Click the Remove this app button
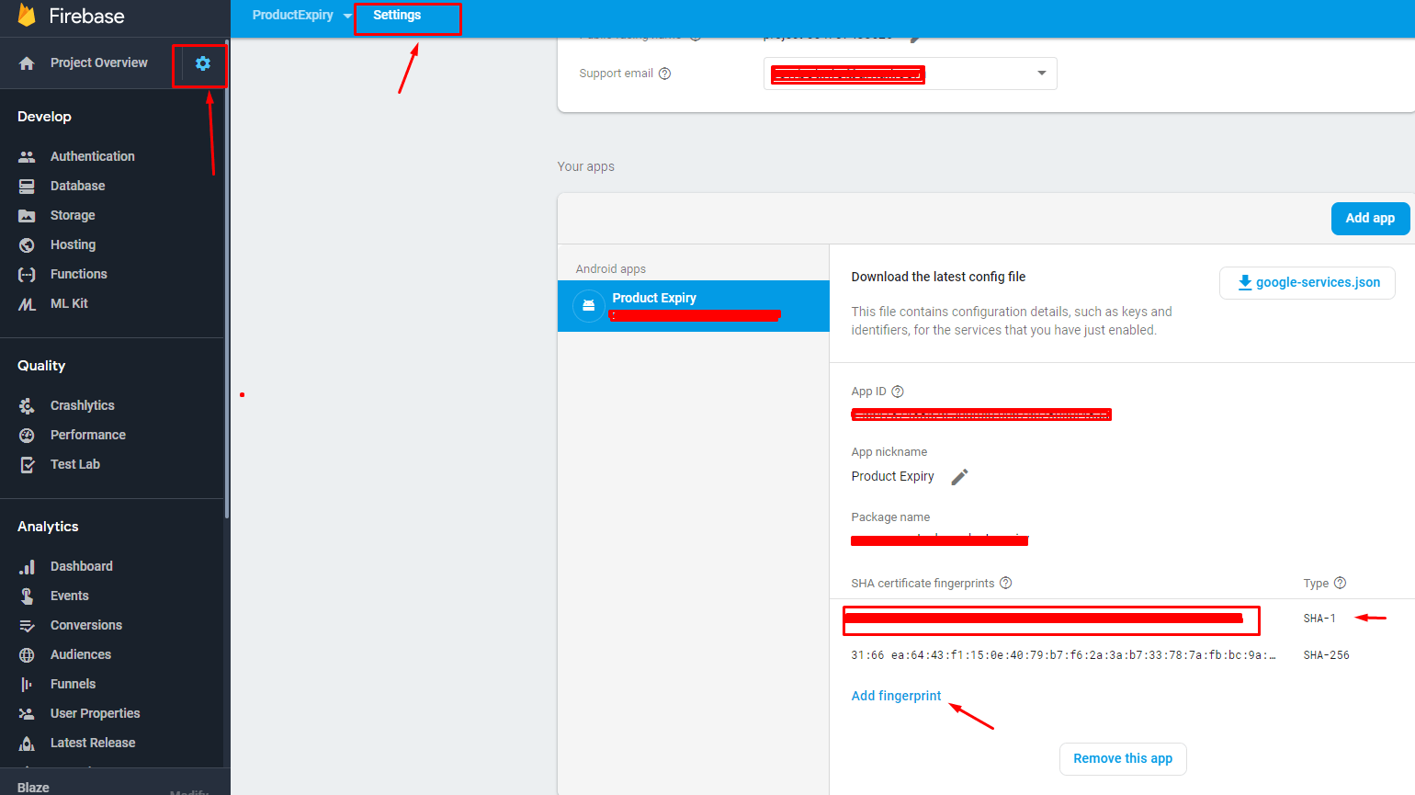Image resolution: width=1415 pixels, height=795 pixels. point(1122,758)
